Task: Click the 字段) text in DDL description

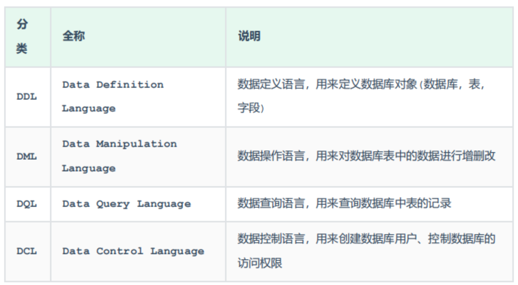Action: (x=251, y=108)
